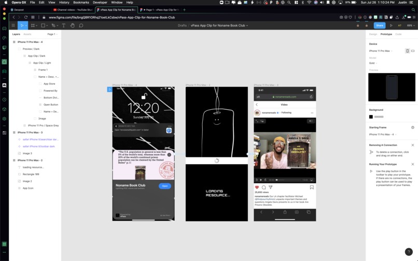Open Shape tool options arrow
The width and height of the screenshot is (418, 261).
47,26
